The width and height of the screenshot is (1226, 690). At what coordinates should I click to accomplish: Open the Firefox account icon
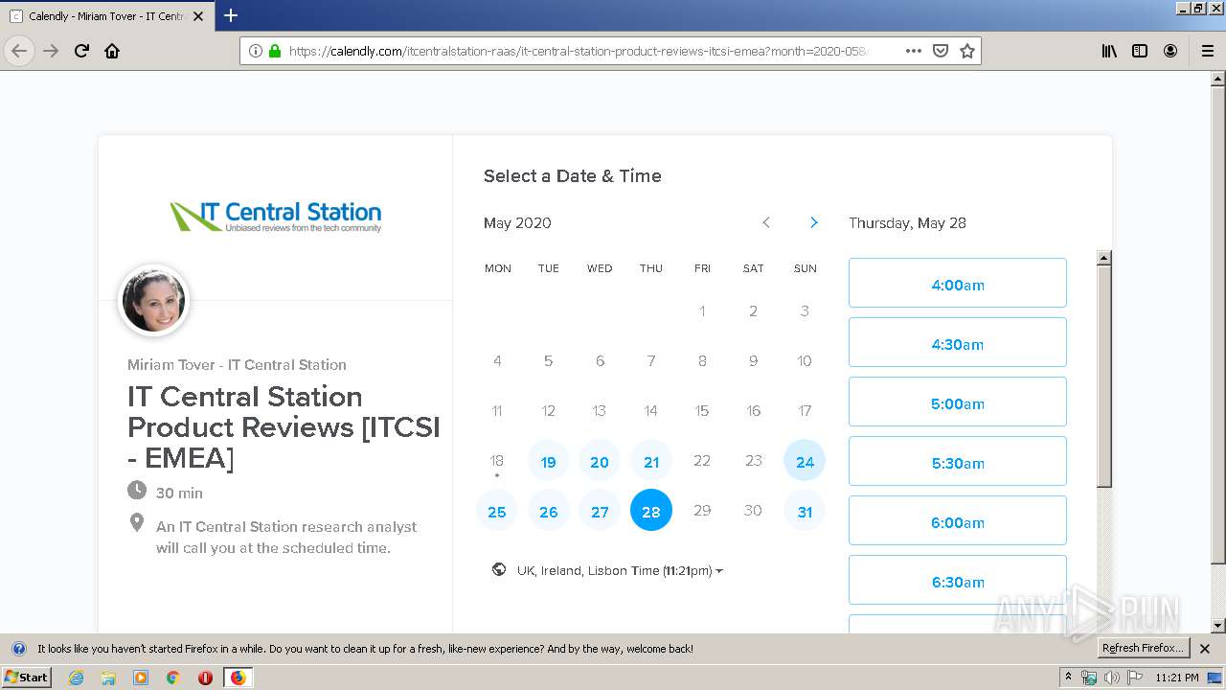pos(1170,51)
